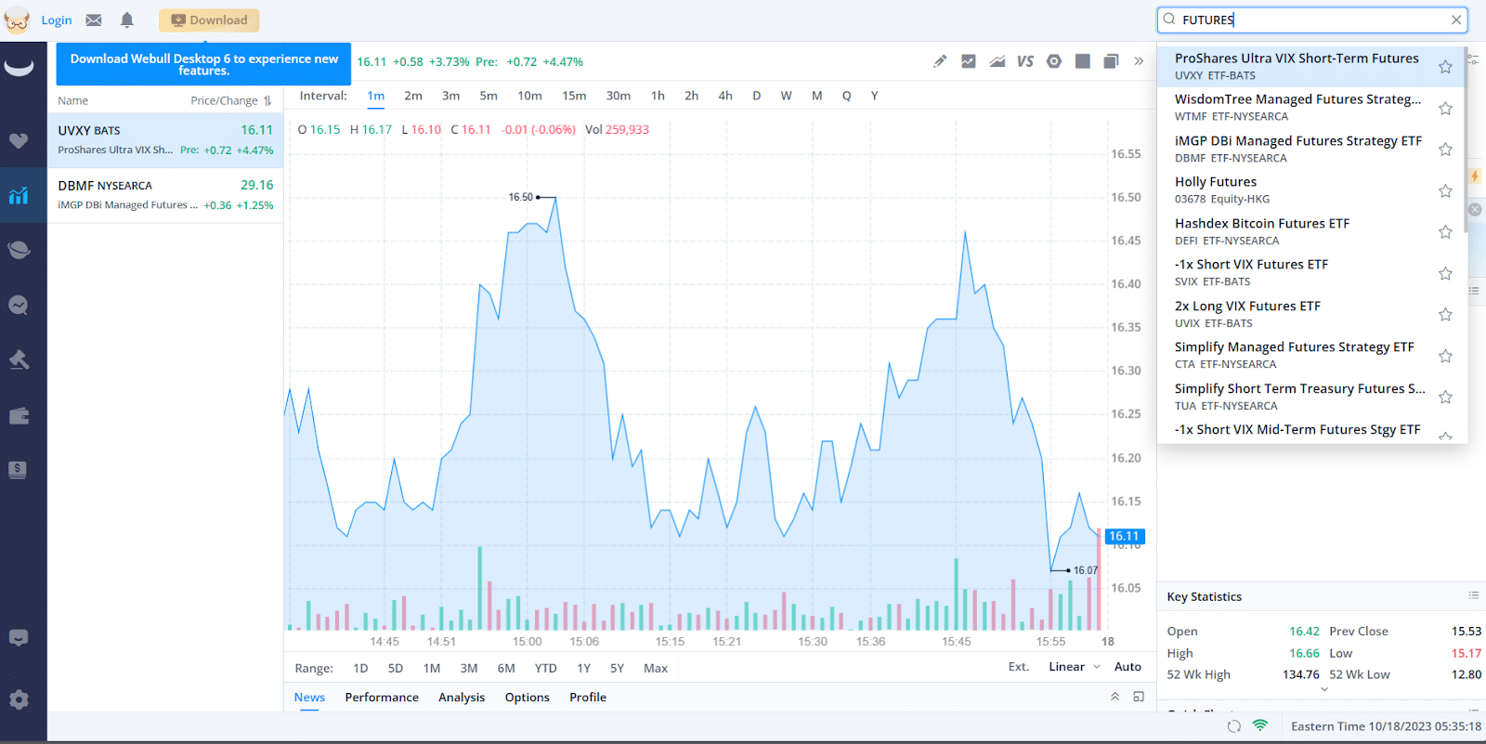Collapse news panel with up-chevrons

[x=1114, y=697]
